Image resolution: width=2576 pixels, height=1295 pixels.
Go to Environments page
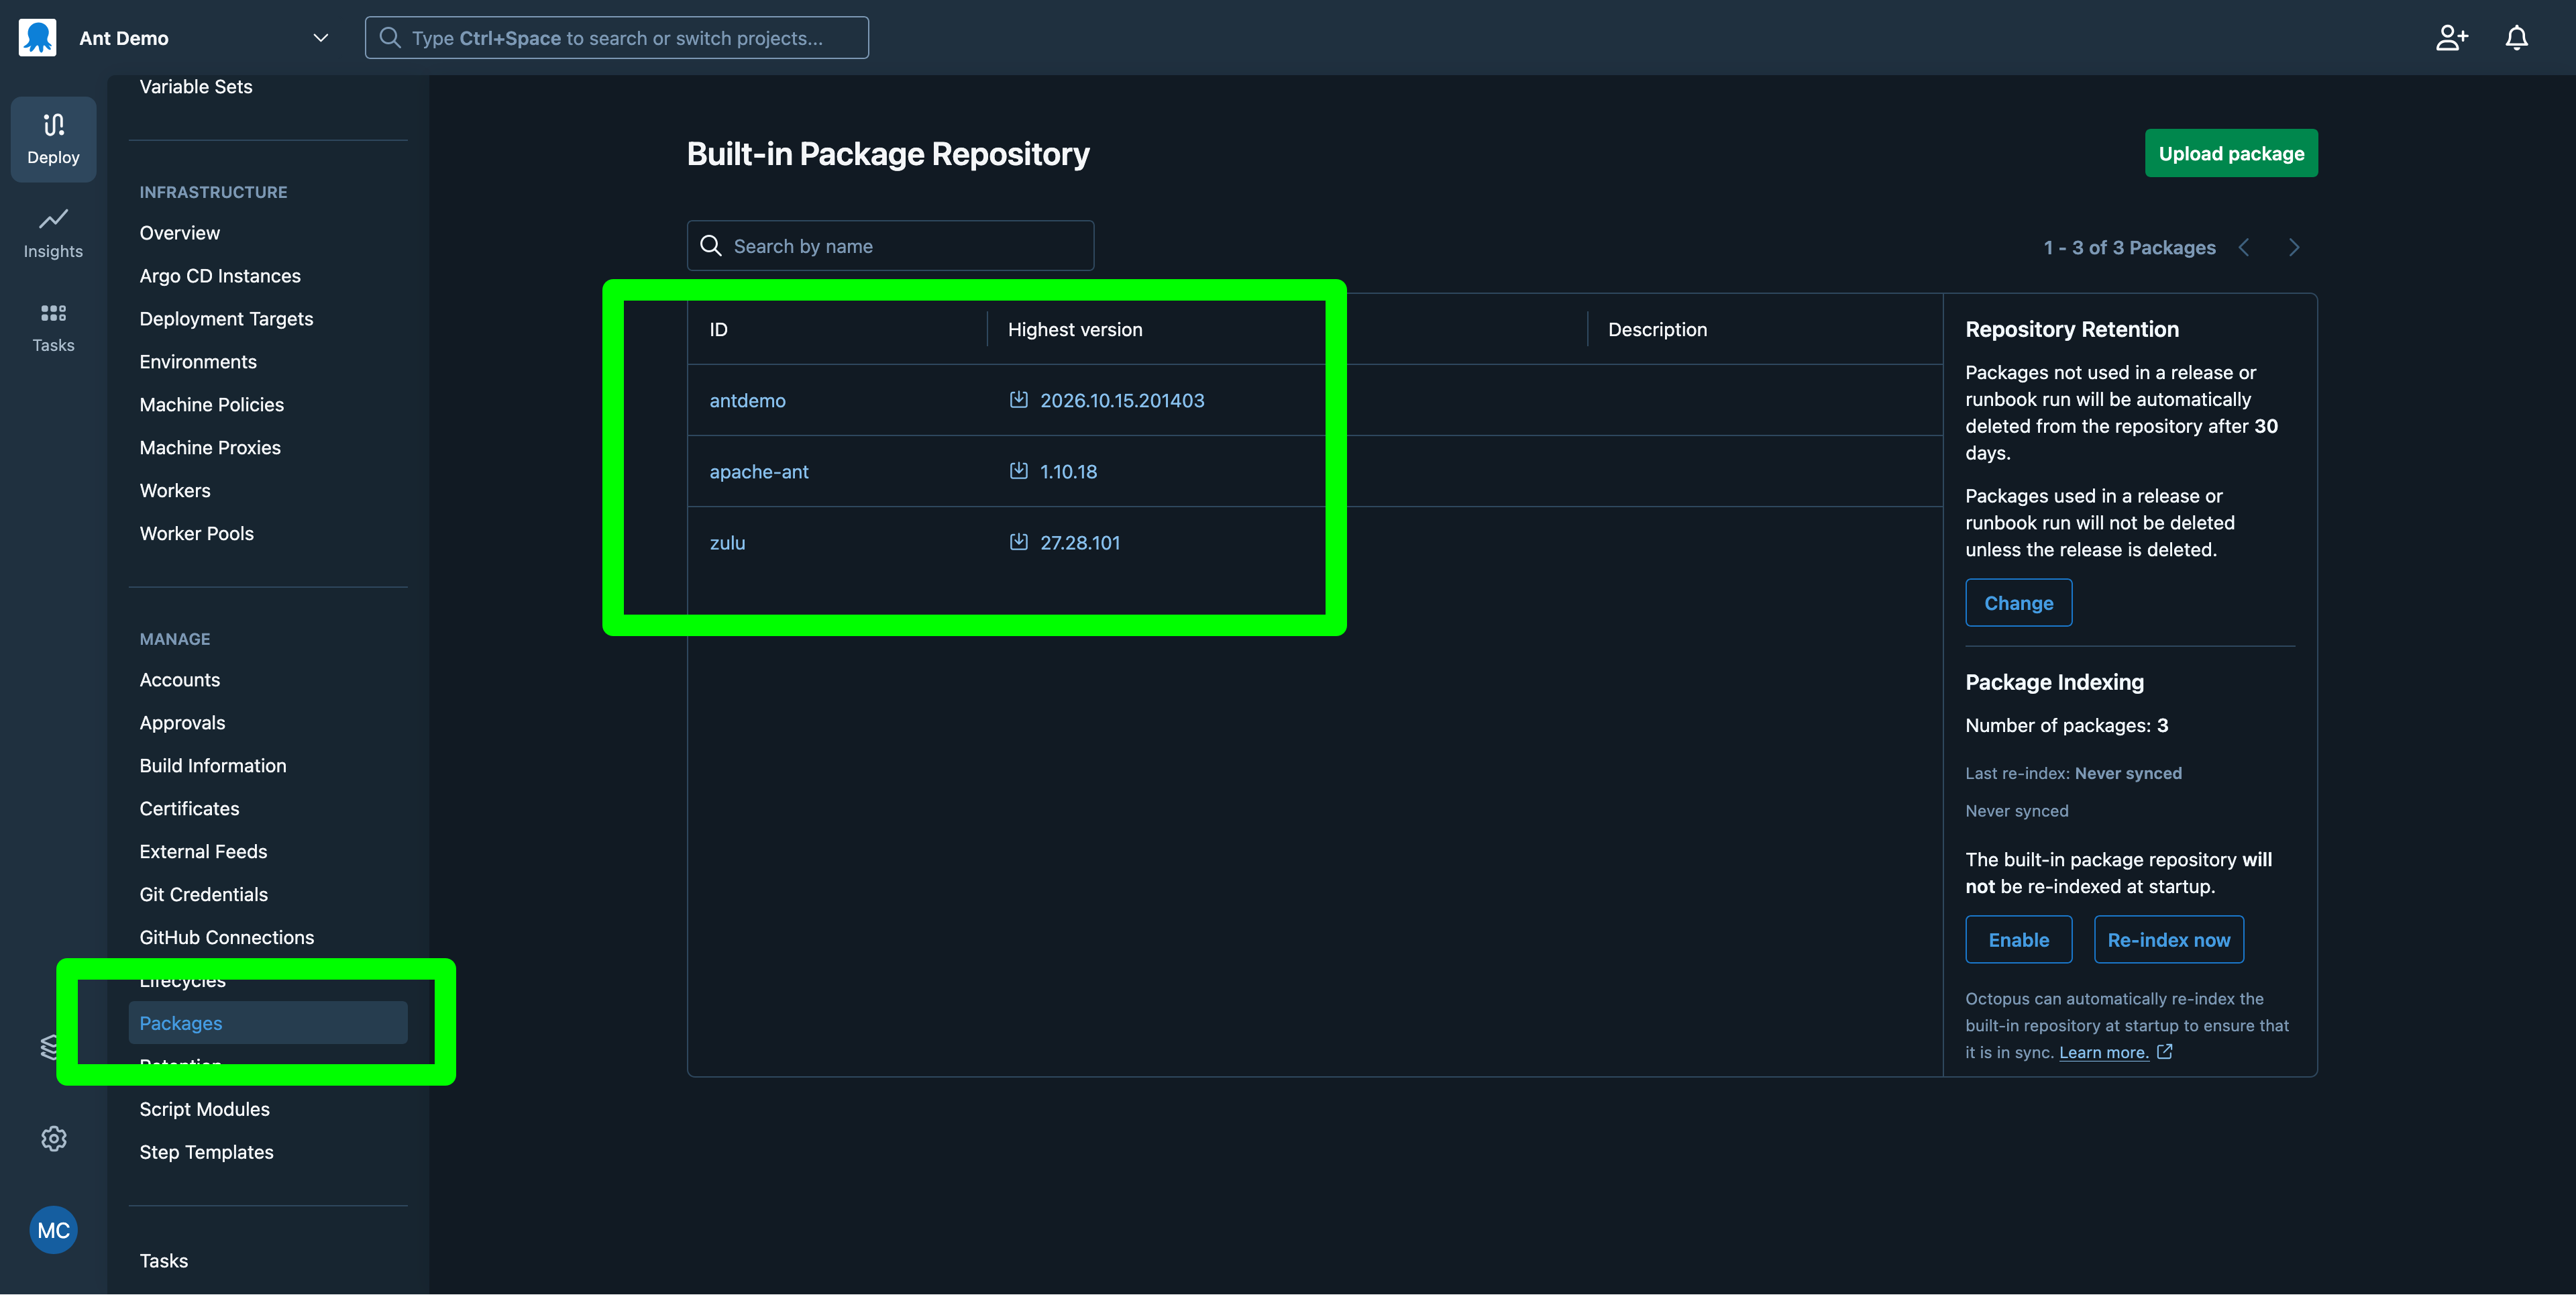pos(198,362)
